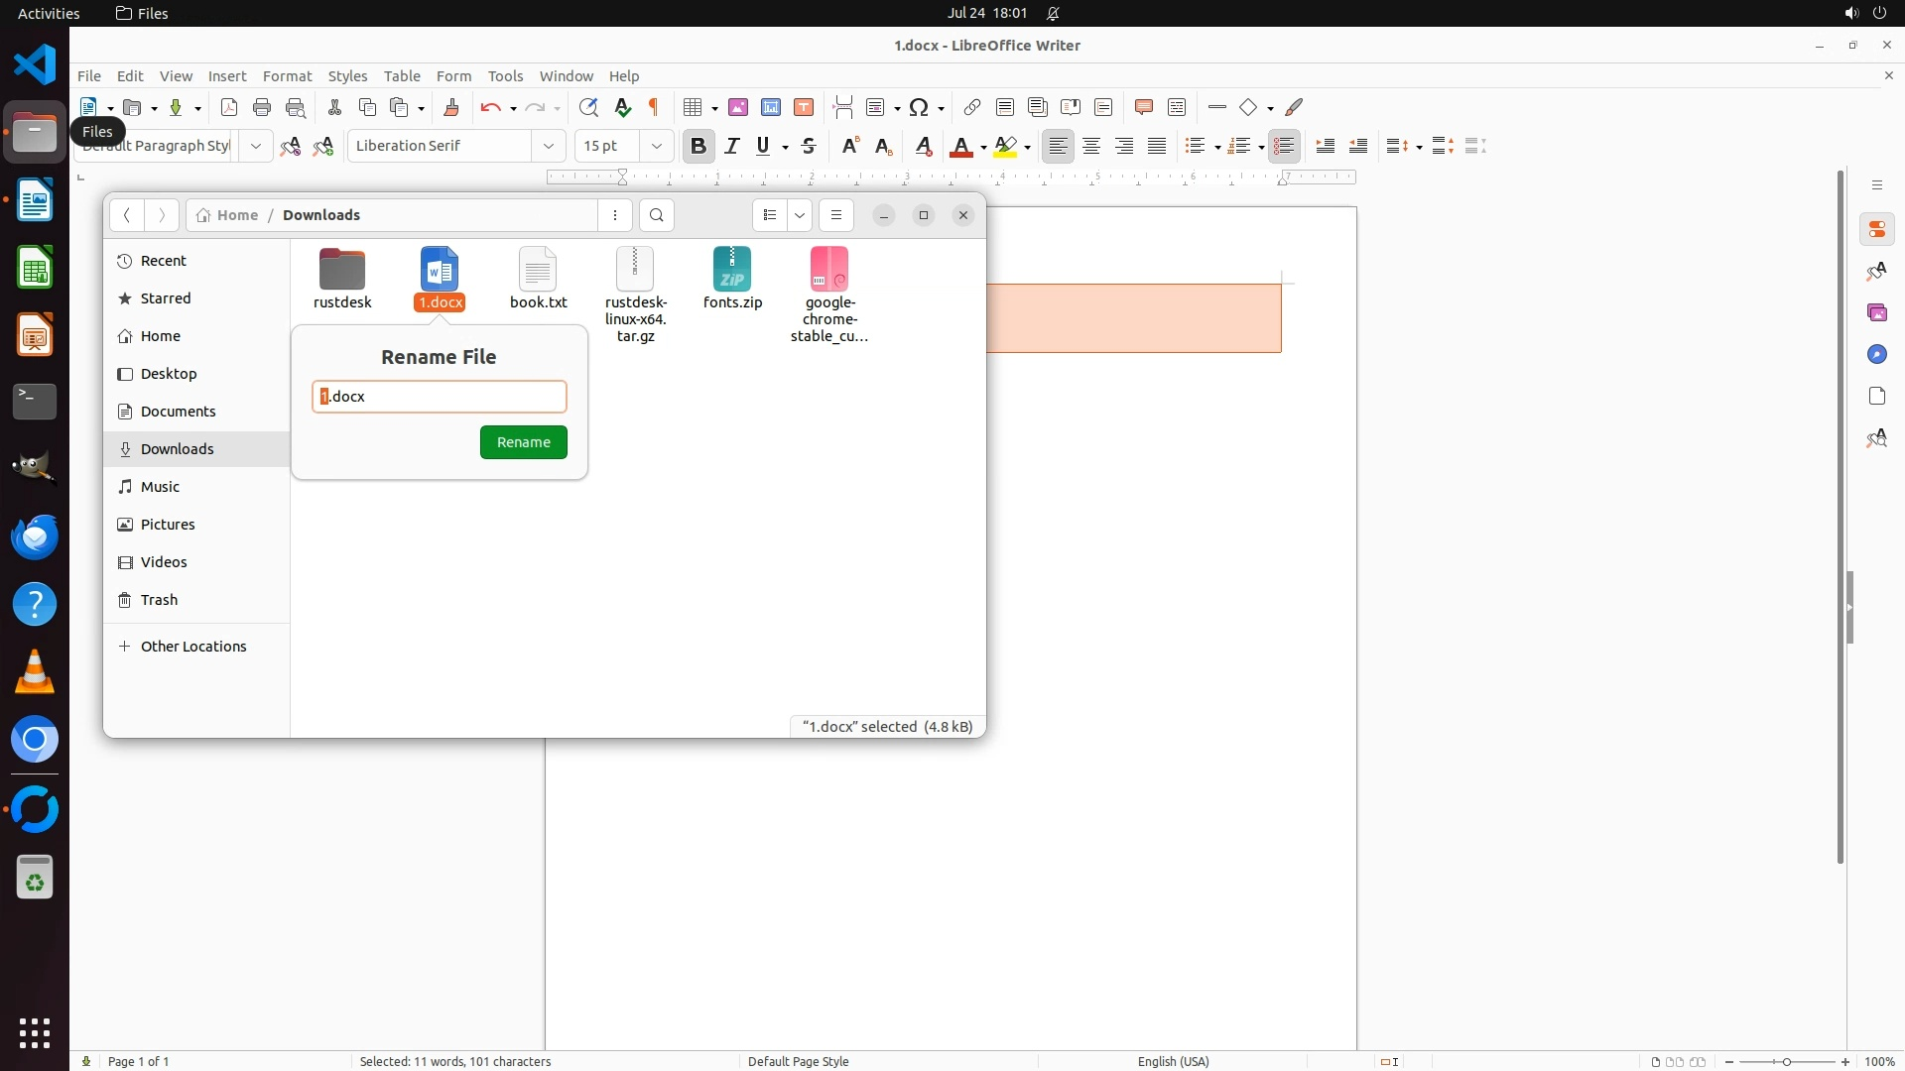1905x1071 pixels.
Task: Expand the font size dropdown
Action: [x=656, y=146]
